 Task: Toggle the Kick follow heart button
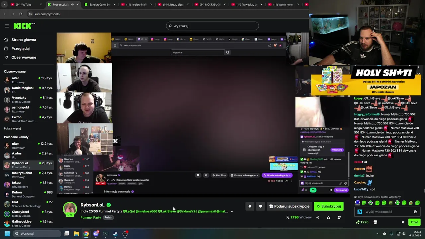(x=260, y=206)
